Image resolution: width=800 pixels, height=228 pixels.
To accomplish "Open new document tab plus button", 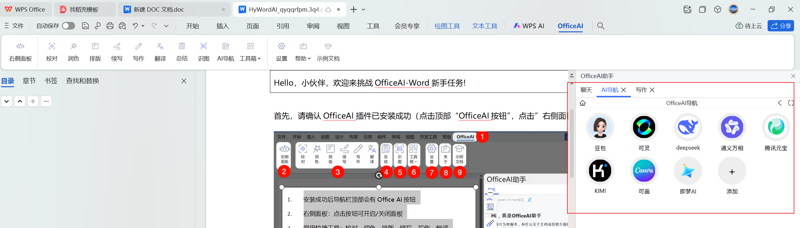I will point(354,9).
